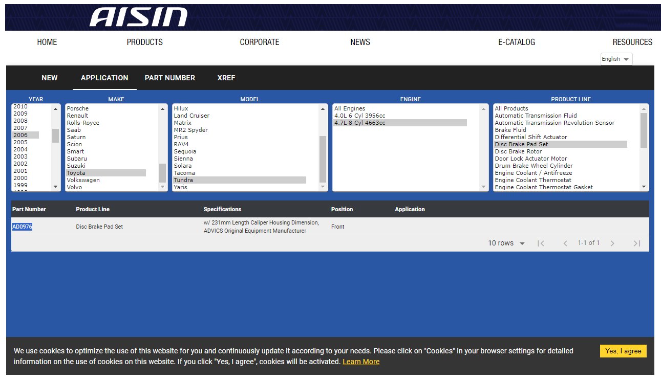Select Sequoia in the Model list
This screenshot has height=382, width=661.
pyautogui.click(x=185, y=151)
